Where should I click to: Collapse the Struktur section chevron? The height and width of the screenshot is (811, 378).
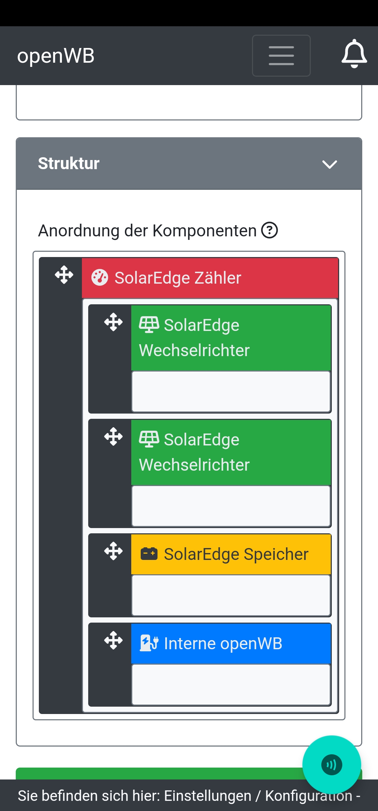pyautogui.click(x=329, y=164)
